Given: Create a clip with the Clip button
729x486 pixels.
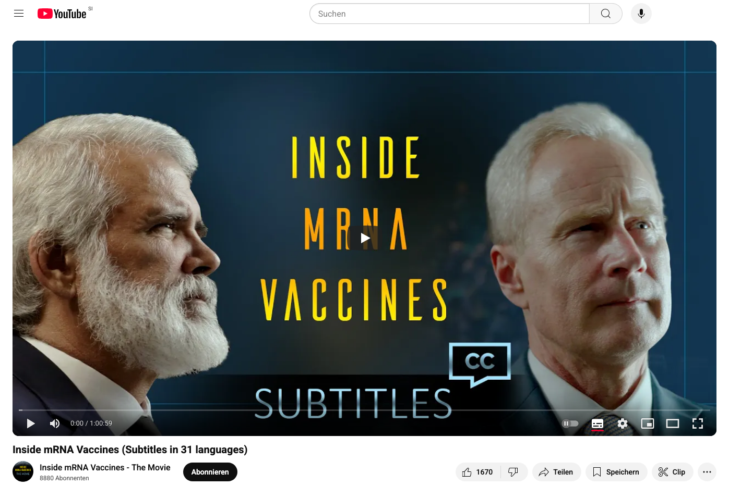Looking at the screenshot, I should [672, 472].
